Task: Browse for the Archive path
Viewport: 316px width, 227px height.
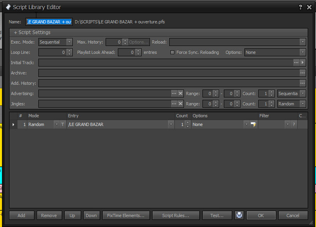Action: tap(303, 73)
